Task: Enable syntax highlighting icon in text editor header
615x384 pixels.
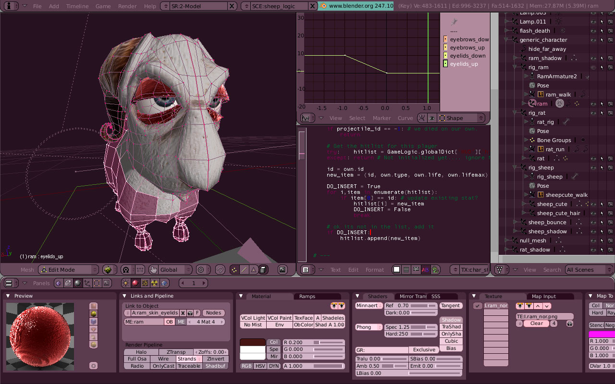Action: coord(425,269)
